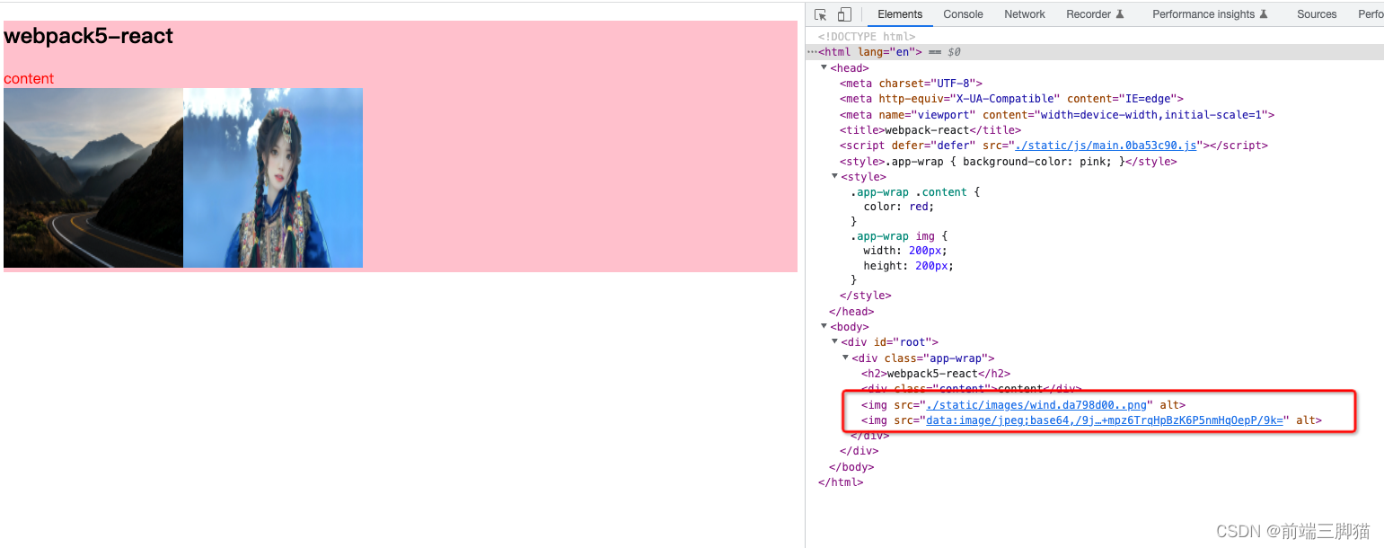Toggle the device toolbar icon
Screen dimensions: 1384x548
(x=844, y=14)
